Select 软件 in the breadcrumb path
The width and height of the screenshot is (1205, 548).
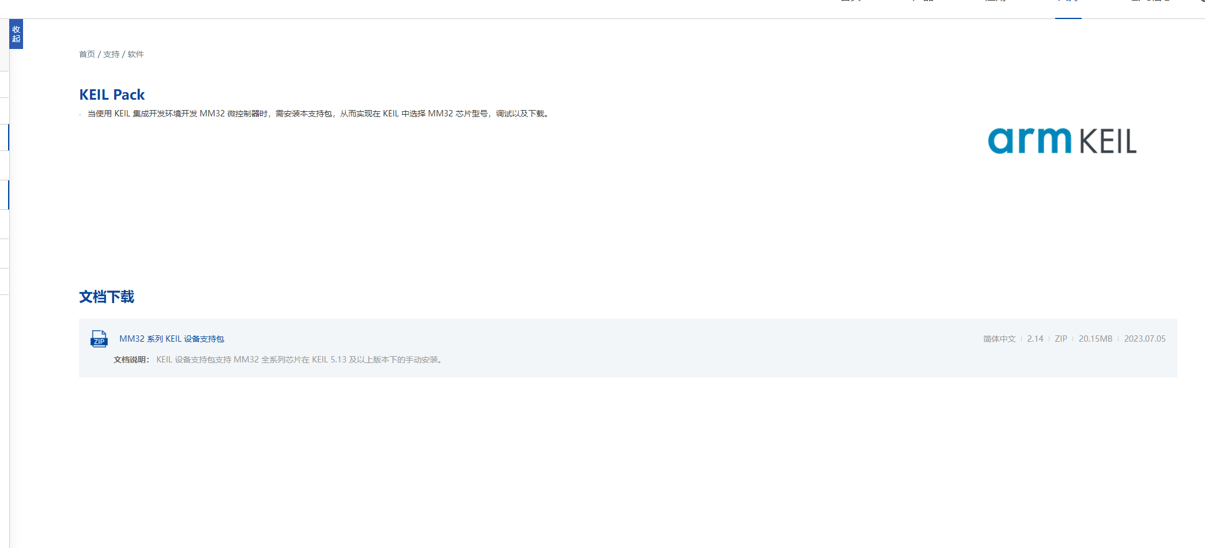point(135,54)
